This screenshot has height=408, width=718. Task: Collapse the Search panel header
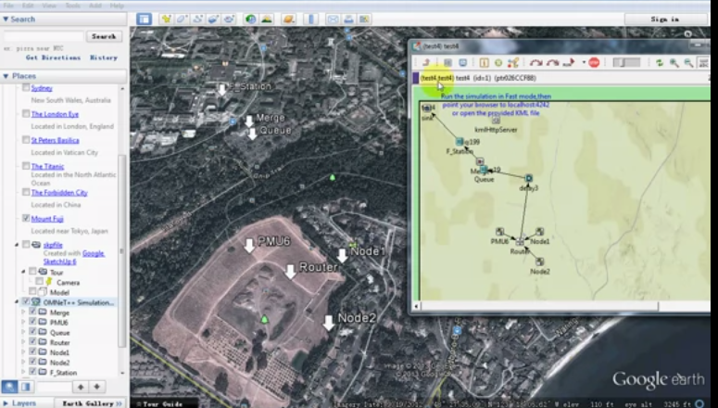point(64,19)
